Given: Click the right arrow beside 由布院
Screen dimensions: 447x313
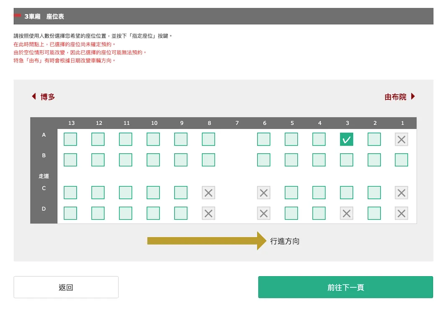Looking at the screenshot, I should click(413, 97).
